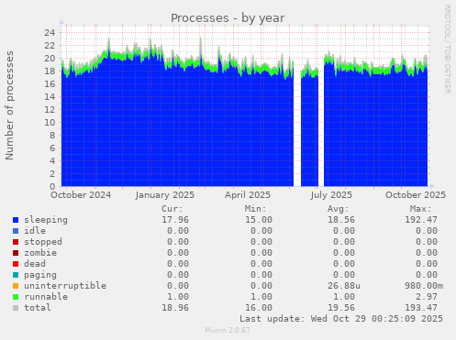This screenshot has height=340, width=456.
Task: Click runnable maximum value 2.97
Action: coord(427,297)
